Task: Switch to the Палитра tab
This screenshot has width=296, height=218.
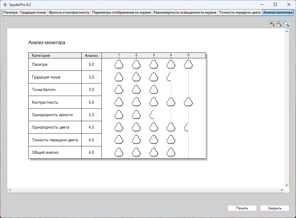Action: (11, 12)
